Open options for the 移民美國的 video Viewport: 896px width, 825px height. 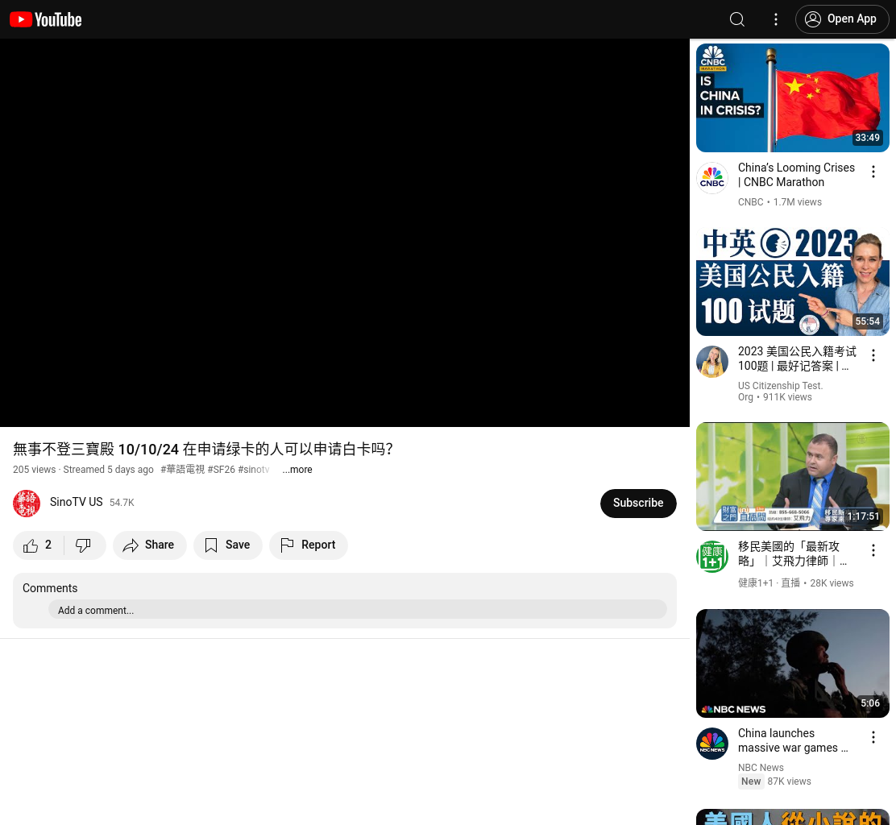873,550
